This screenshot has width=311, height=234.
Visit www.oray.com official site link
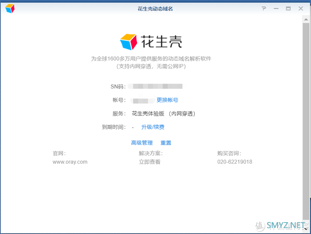[x=70, y=162]
